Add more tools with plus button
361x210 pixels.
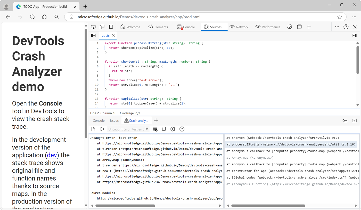point(309,27)
